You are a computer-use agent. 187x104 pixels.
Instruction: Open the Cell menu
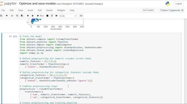point(40,10)
